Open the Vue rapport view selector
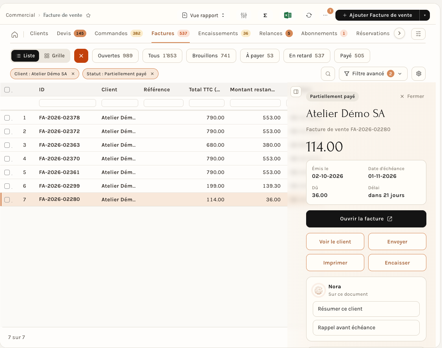This screenshot has width=442, height=348. point(203,16)
